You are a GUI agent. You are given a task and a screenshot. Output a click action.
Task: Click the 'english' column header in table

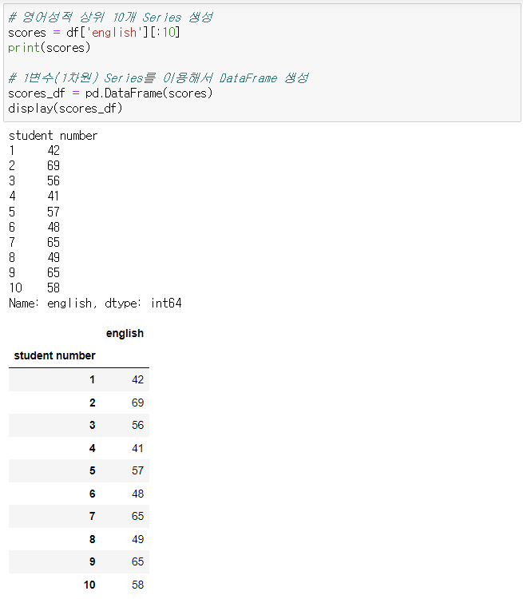coord(125,333)
